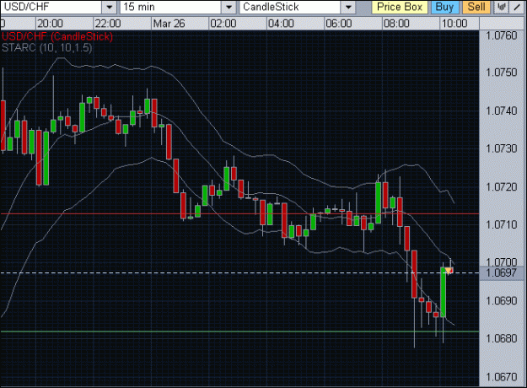Click the CandleStick chart type field

click(x=290, y=7)
